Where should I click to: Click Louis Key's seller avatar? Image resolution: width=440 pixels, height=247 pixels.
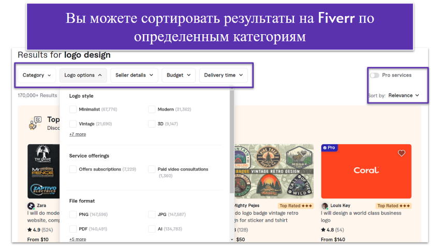[325, 206]
